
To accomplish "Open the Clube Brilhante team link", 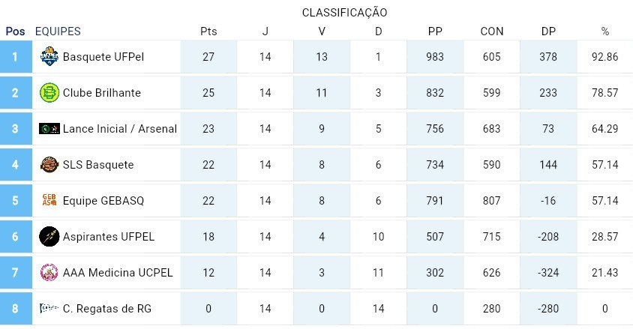I will [x=102, y=93].
